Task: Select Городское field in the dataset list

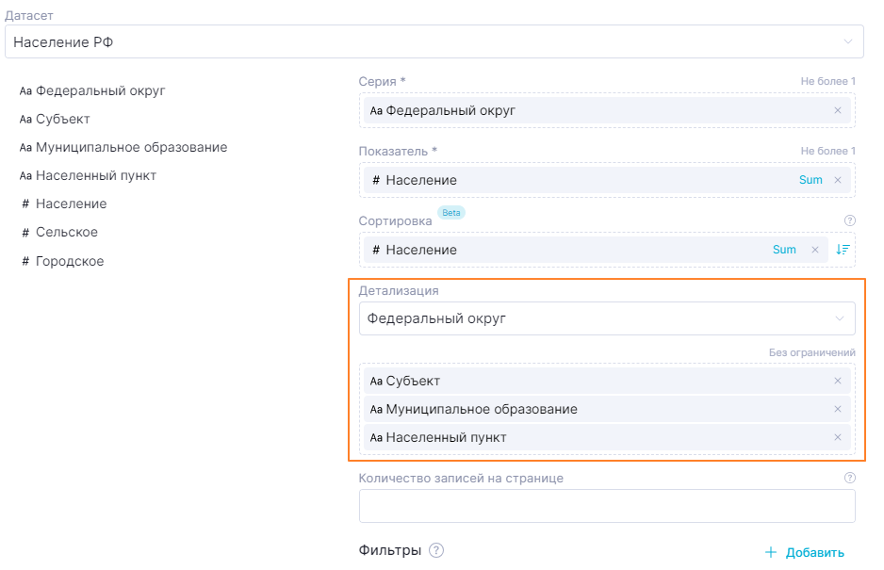Action: 69,261
